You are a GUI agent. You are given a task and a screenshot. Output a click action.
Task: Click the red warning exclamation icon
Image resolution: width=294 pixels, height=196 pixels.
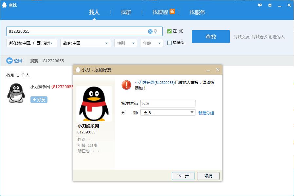(x=126, y=85)
